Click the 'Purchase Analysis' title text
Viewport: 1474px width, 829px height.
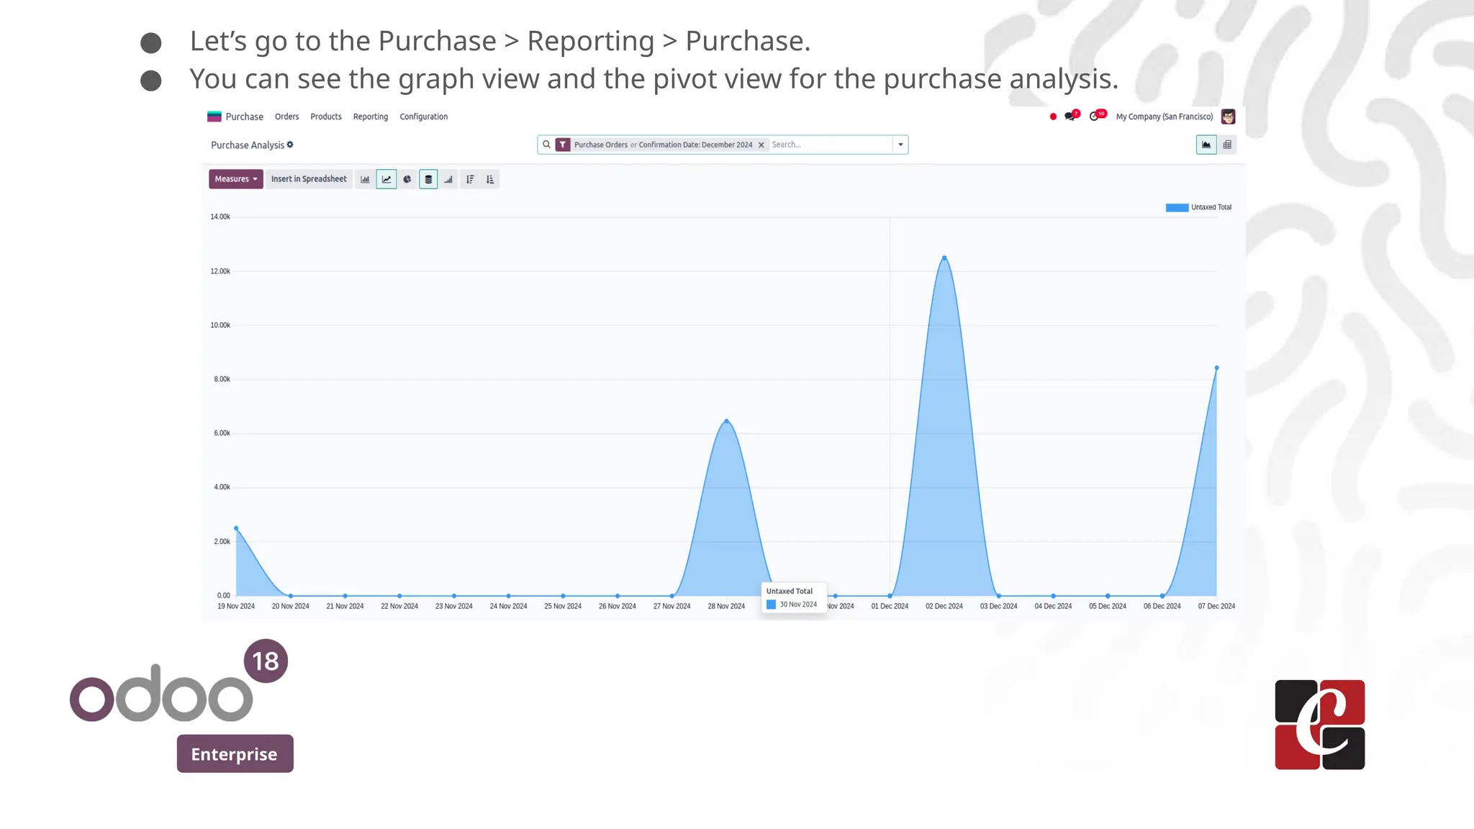click(248, 145)
